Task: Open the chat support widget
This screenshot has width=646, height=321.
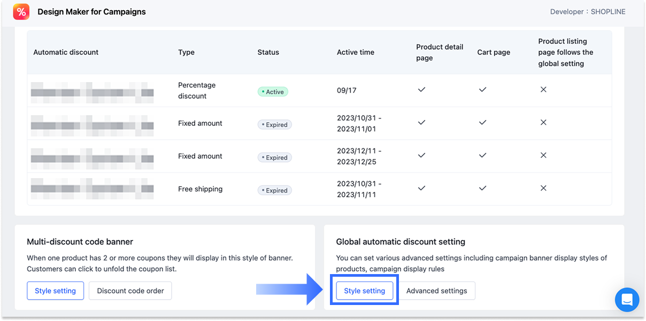Action: [x=627, y=299]
